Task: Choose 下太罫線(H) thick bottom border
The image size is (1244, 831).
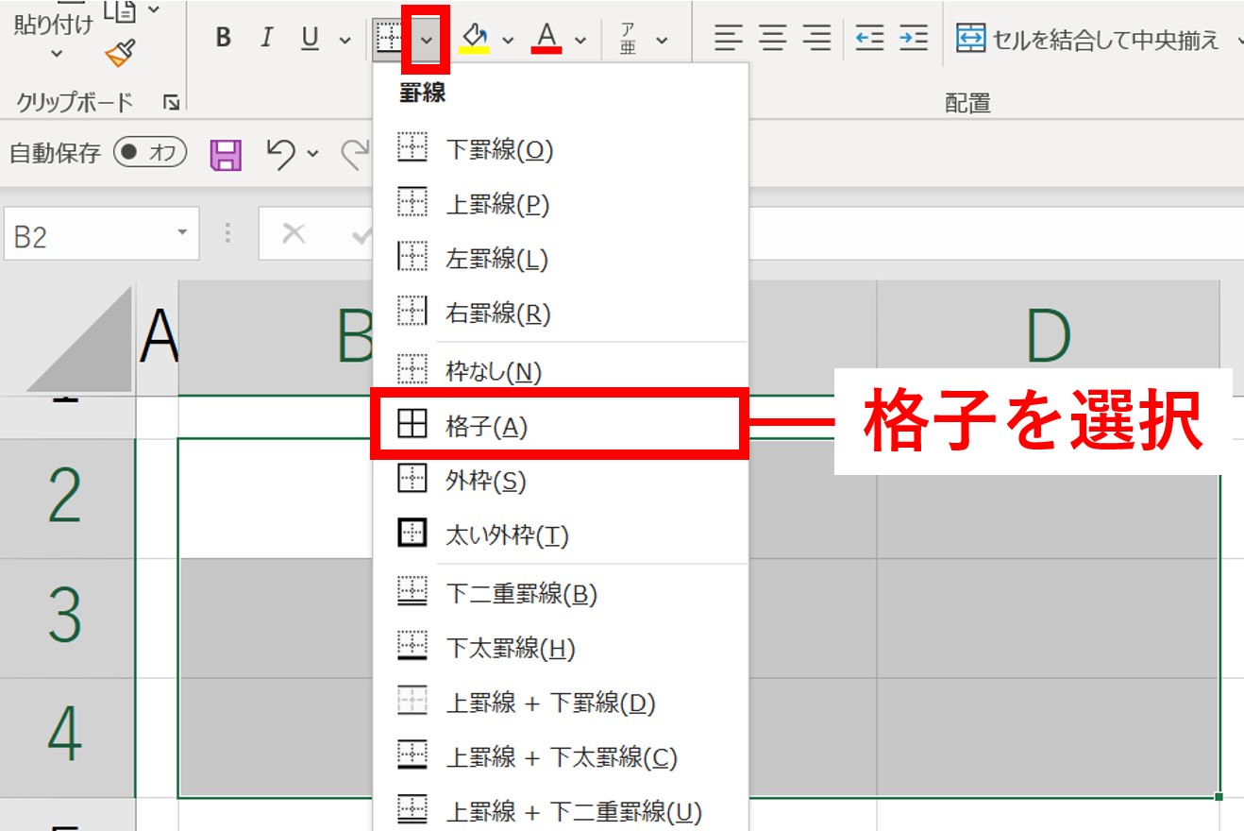Action: click(561, 648)
